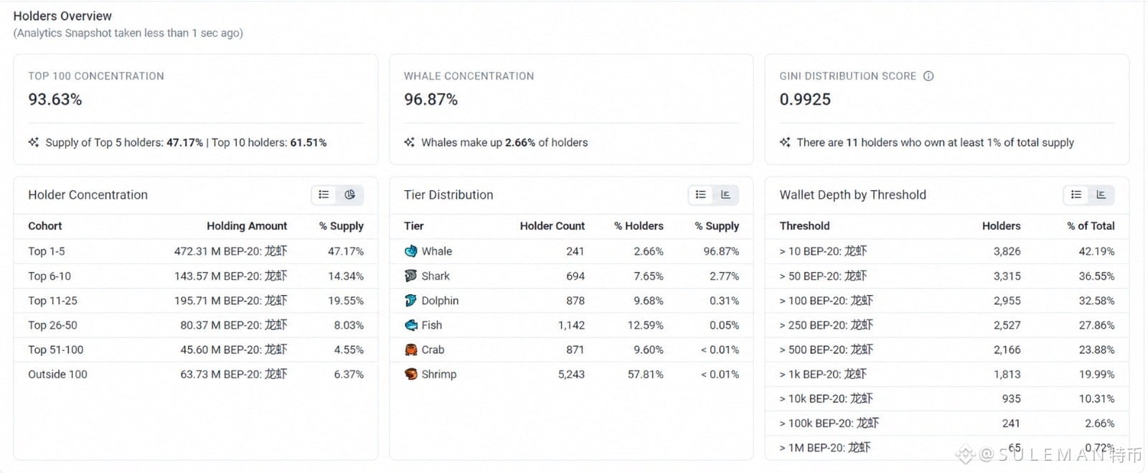1148x473 pixels.
Task: Select the Top 1-5 cohort row
Action: [x=196, y=251]
